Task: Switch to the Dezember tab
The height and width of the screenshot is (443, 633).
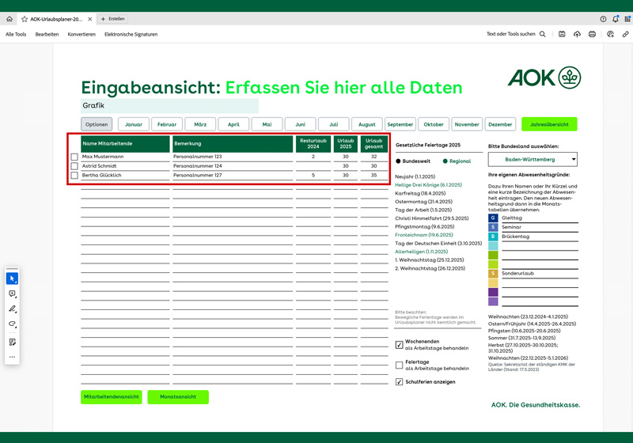Action: (x=500, y=124)
